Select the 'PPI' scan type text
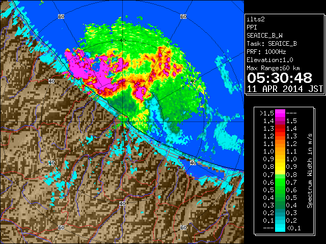The width and height of the screenshot is (326, 244). pyautogui.click(x=252, y=27)
